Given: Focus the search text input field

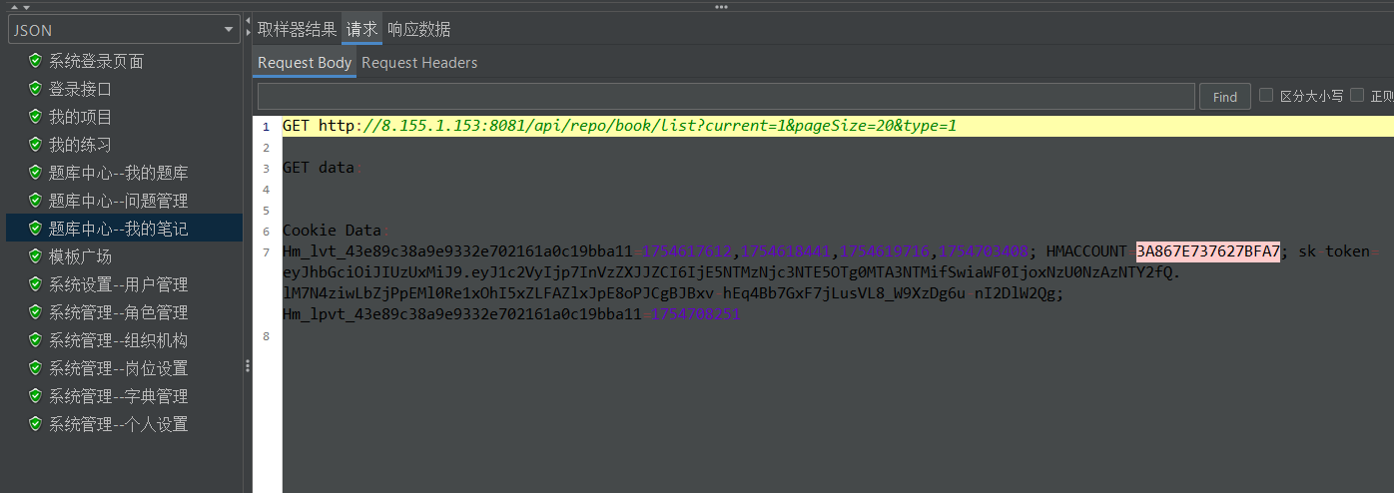Looking at the screenshot, I should point(726,96).
